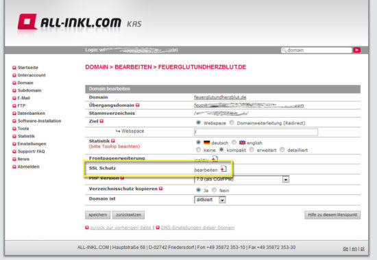Screen dimensions: 377x260
Task: Open DNS-Einstellungen dieser Domain link
Action: (x=197, y=228)
